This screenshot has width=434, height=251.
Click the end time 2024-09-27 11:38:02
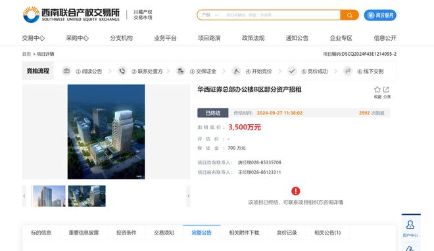(279, 113)
